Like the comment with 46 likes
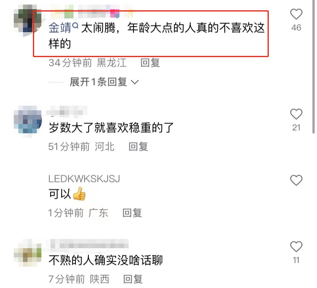317x288 pixels. pos(296,14)
